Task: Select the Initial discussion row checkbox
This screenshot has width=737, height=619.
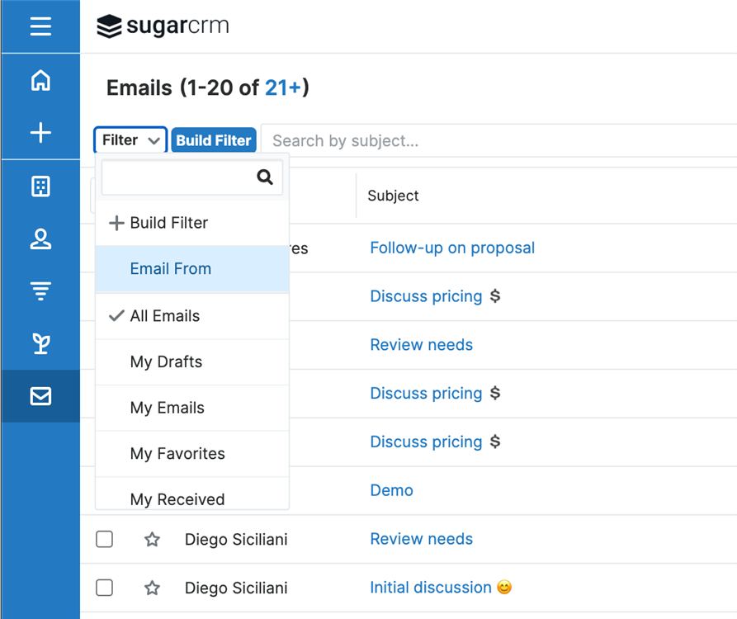Action: click(104, 588)
